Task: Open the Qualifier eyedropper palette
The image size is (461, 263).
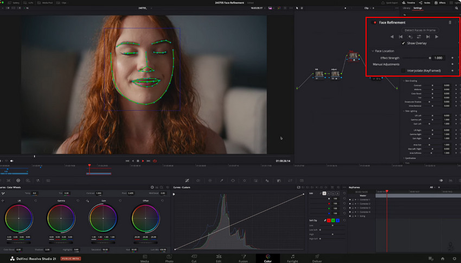Action: (222, 180)
